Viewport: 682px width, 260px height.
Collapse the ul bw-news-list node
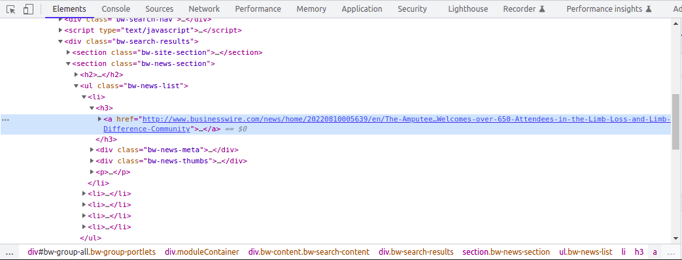[76, 86]
